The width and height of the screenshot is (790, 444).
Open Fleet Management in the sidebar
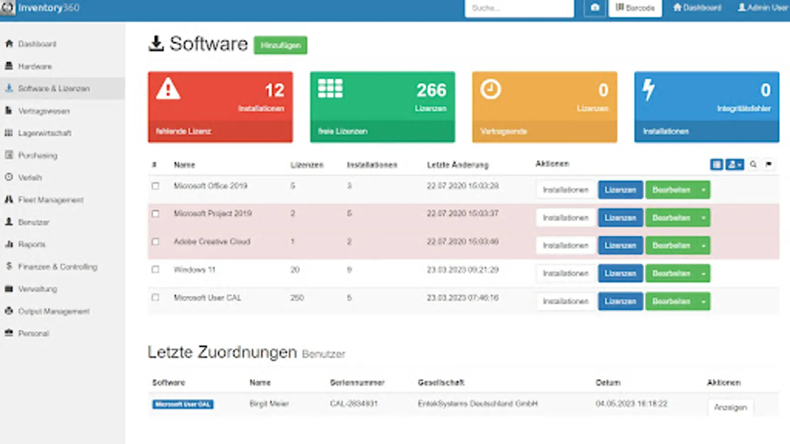51,200
